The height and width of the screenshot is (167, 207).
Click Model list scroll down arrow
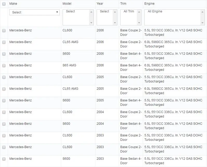(91, 23)
